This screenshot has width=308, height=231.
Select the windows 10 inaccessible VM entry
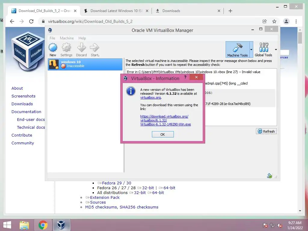85,64
